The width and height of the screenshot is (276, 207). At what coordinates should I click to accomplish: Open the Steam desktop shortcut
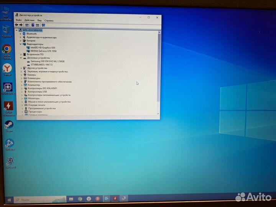point(9,125)
